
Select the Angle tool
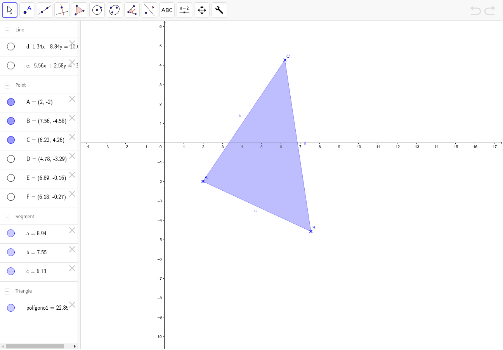pyautogui.click(x=132, y=10)
